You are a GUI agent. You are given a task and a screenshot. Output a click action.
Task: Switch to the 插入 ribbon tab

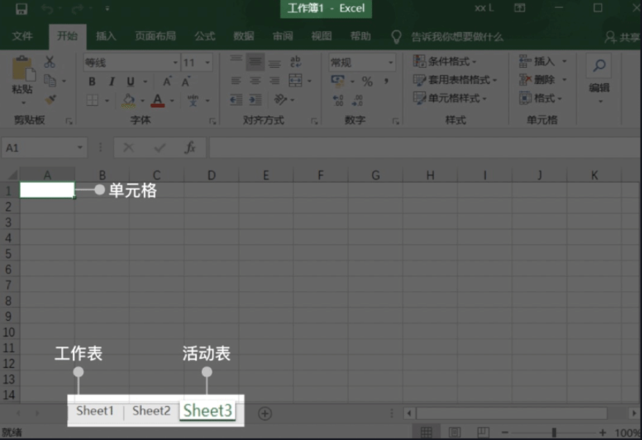pyautogui.click(x=105, y=36)
